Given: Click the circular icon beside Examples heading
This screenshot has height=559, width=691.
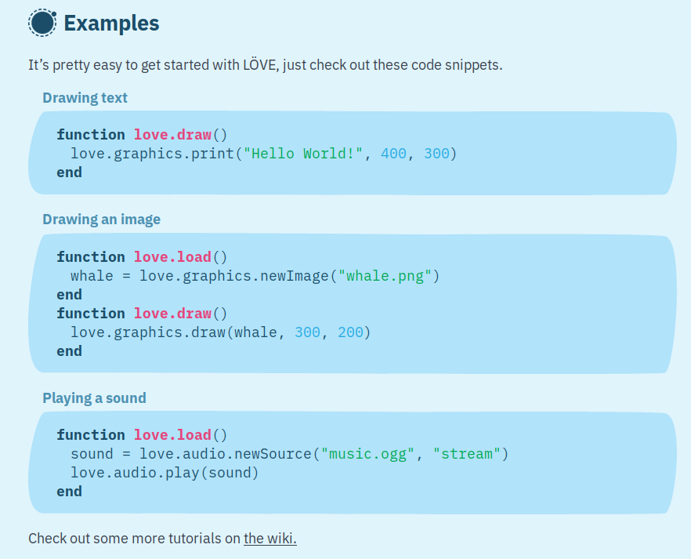Looking at the screenshot, I should tap(42, 24).
